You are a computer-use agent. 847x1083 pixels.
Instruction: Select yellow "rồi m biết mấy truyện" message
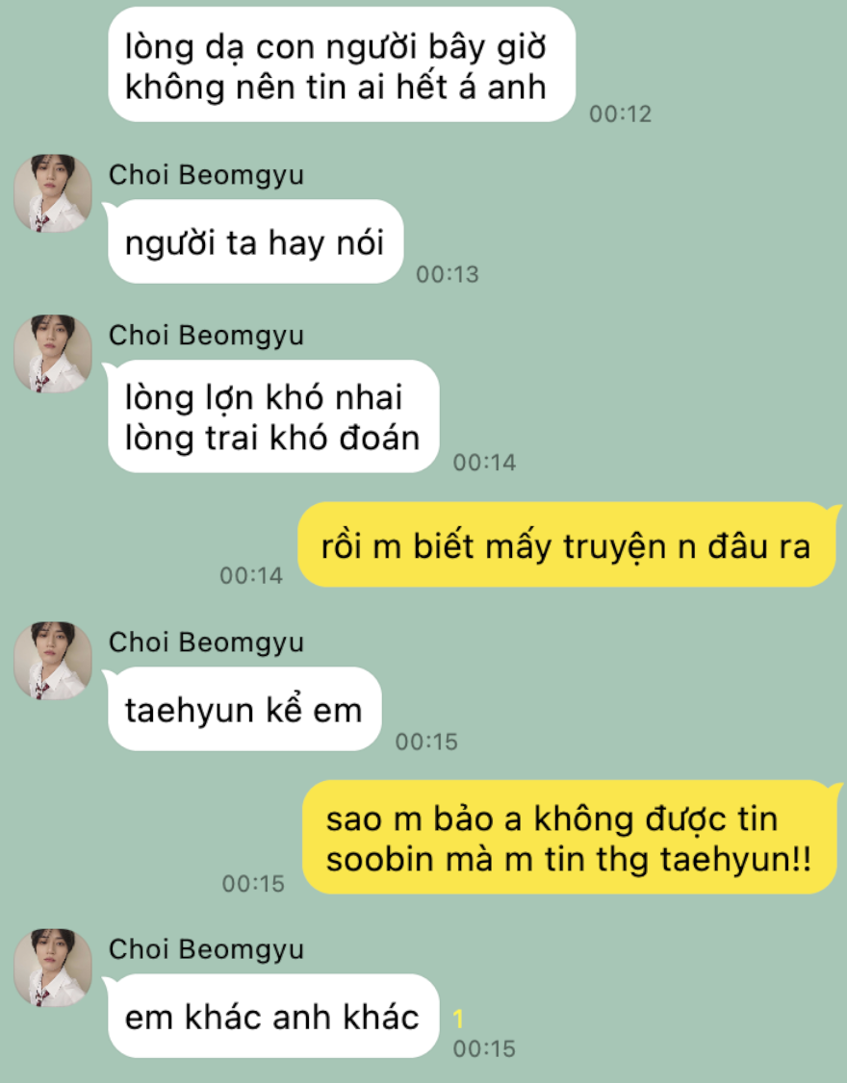pyautogui.click(x=567, y=545)
